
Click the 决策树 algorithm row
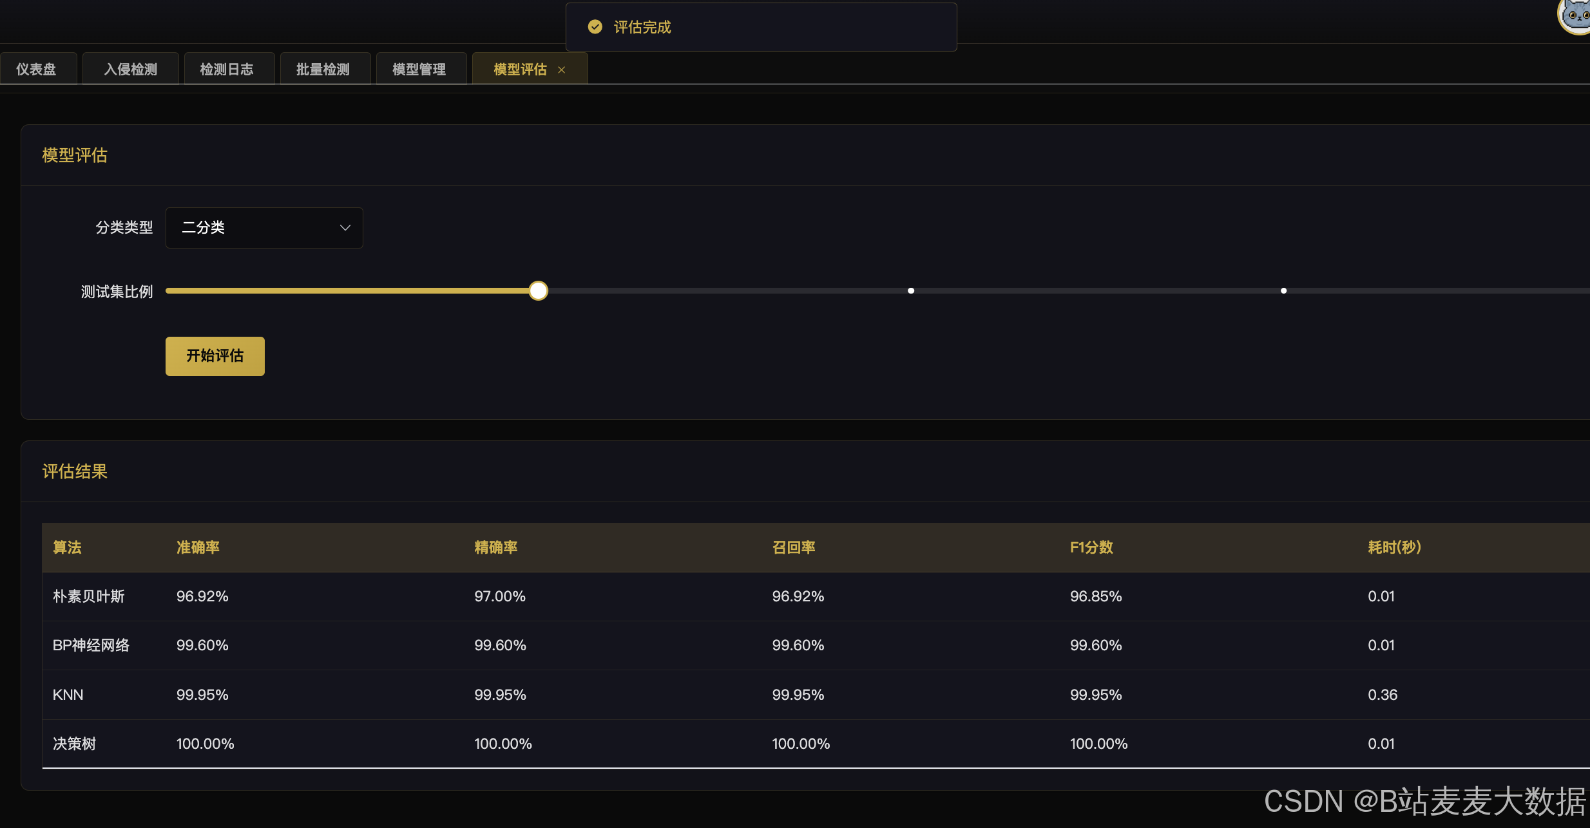[x=75, y=744]
